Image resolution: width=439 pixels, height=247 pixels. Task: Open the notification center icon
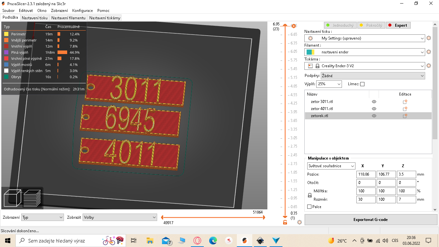click(x=428, y=240)
